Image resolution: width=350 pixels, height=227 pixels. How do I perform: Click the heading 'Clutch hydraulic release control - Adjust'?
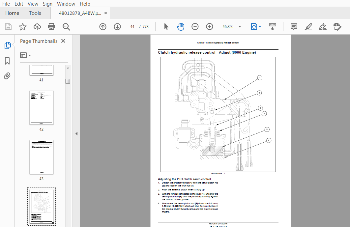(207, 52)
